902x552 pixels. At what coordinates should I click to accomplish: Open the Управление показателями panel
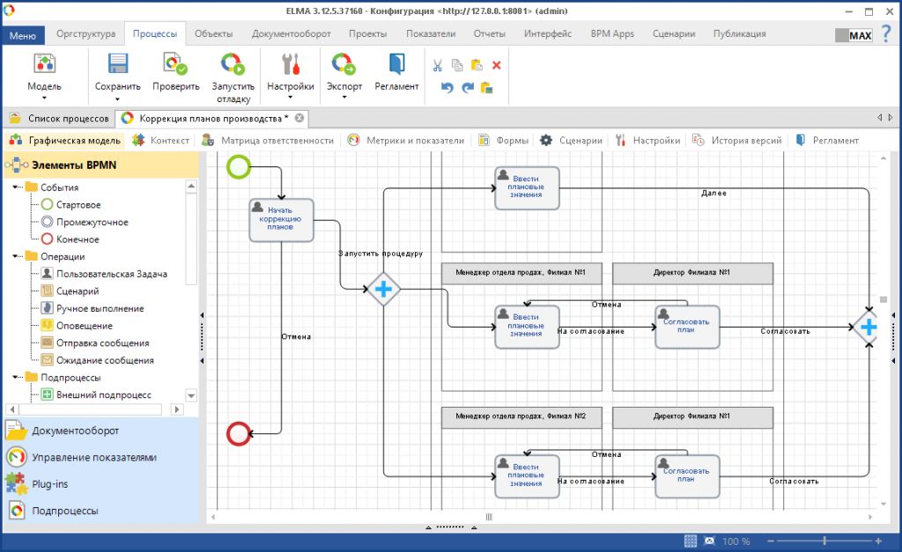click(93, 457)
